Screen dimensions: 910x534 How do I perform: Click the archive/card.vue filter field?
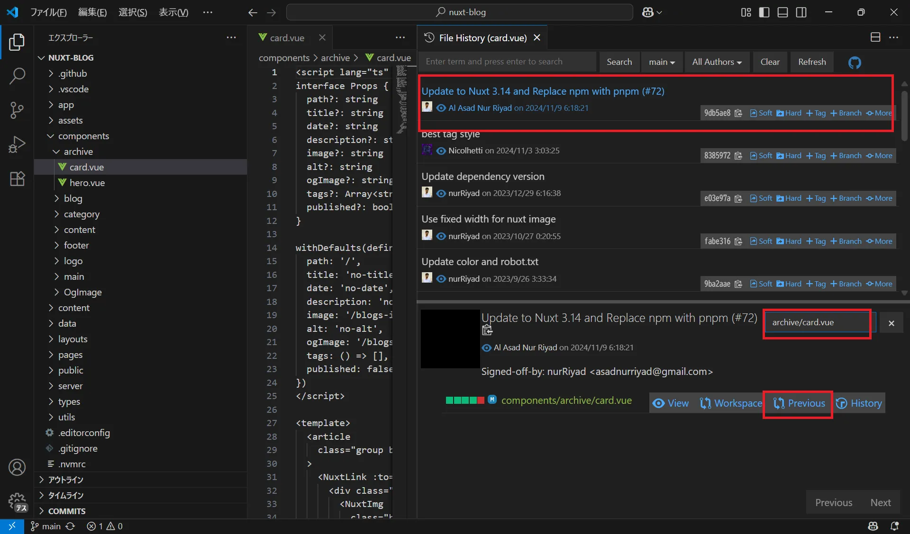click(820, 323)
